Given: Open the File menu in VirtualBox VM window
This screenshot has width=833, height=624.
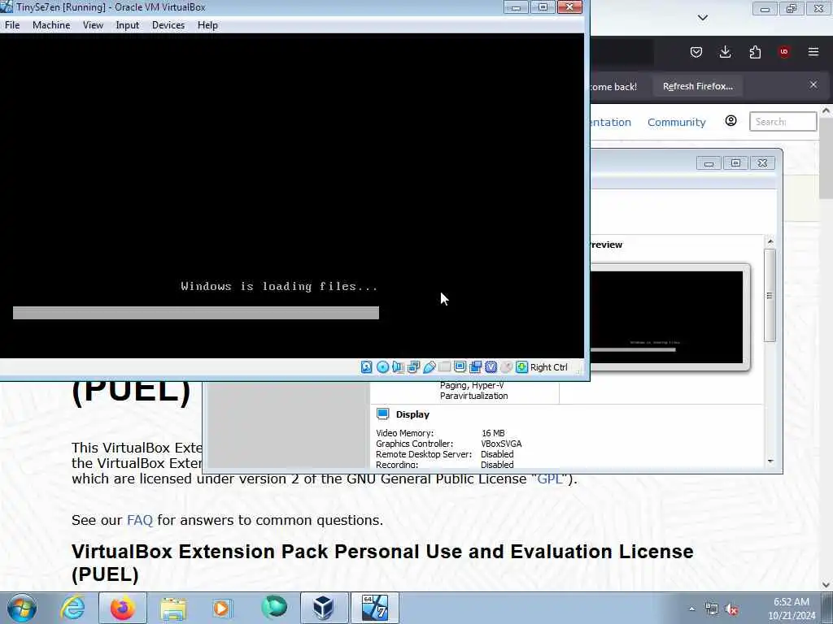Looking at the screenshot, I should [x=12, y=25].
